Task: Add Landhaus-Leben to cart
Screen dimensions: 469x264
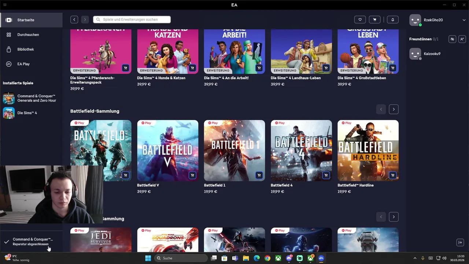Action: click(326, 68)
